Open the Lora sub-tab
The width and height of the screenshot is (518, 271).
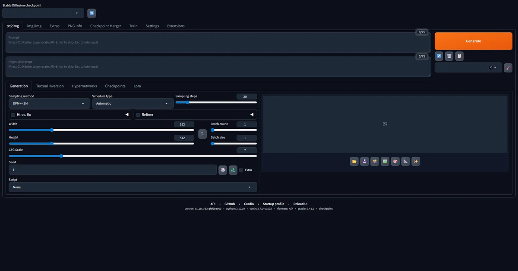coord(137,86)
